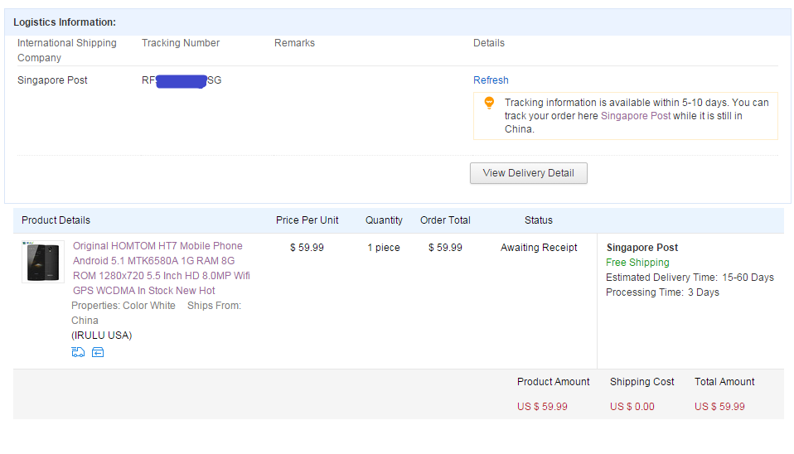
Task: Click the Logistics Information heading
Action: 65,22
